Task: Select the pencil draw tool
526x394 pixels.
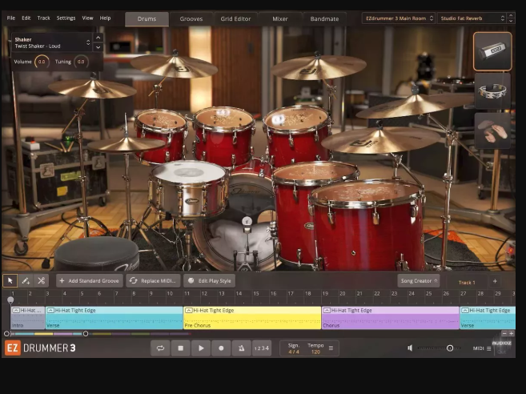Action: [26, 280]
